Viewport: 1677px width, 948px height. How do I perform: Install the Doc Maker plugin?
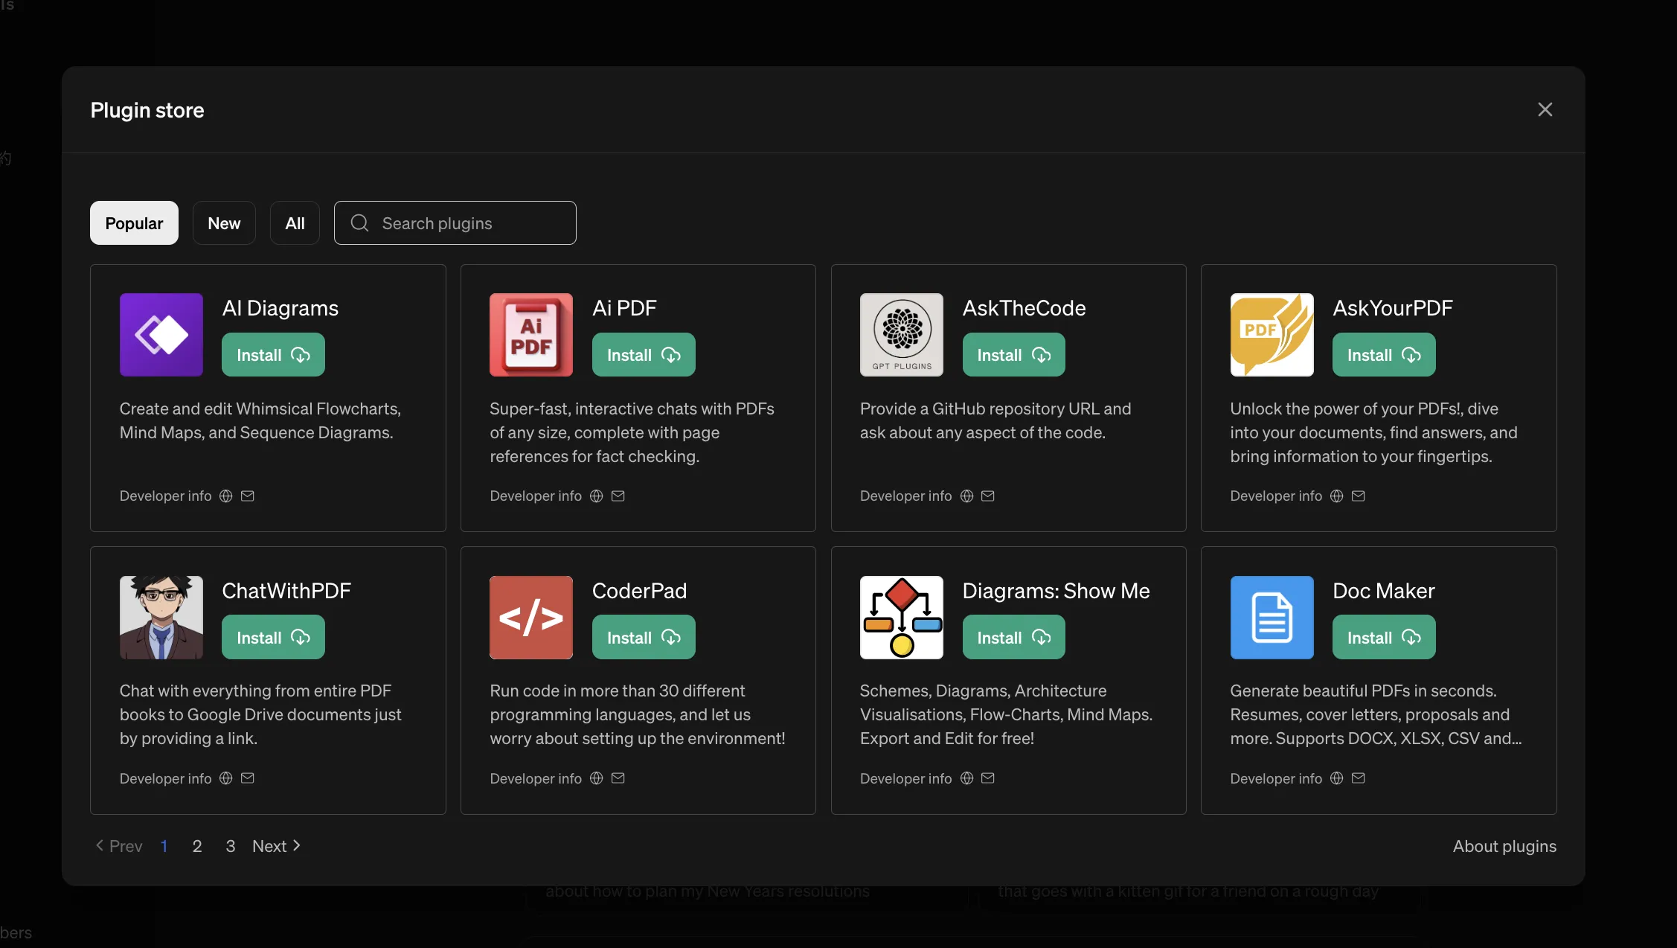pos(1383,638)
